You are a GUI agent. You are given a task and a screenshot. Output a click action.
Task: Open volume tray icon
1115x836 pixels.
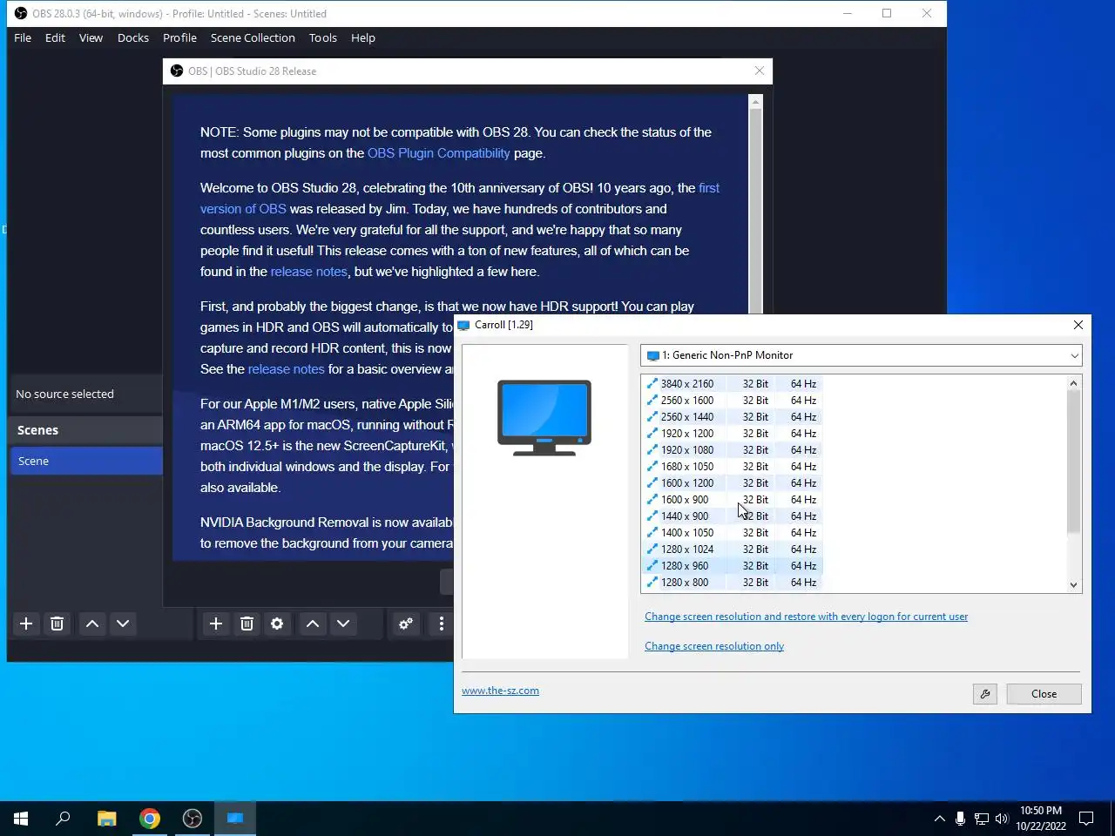pyautogui.click(x=1002, y=819)
